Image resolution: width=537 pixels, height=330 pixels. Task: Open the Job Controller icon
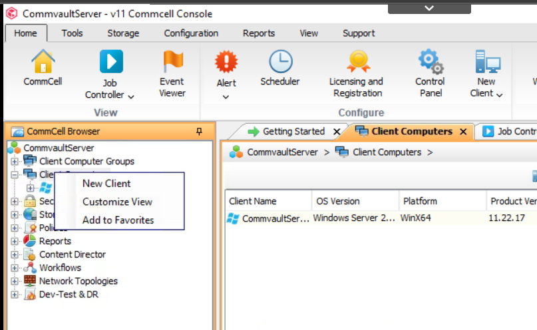point(111,62)
